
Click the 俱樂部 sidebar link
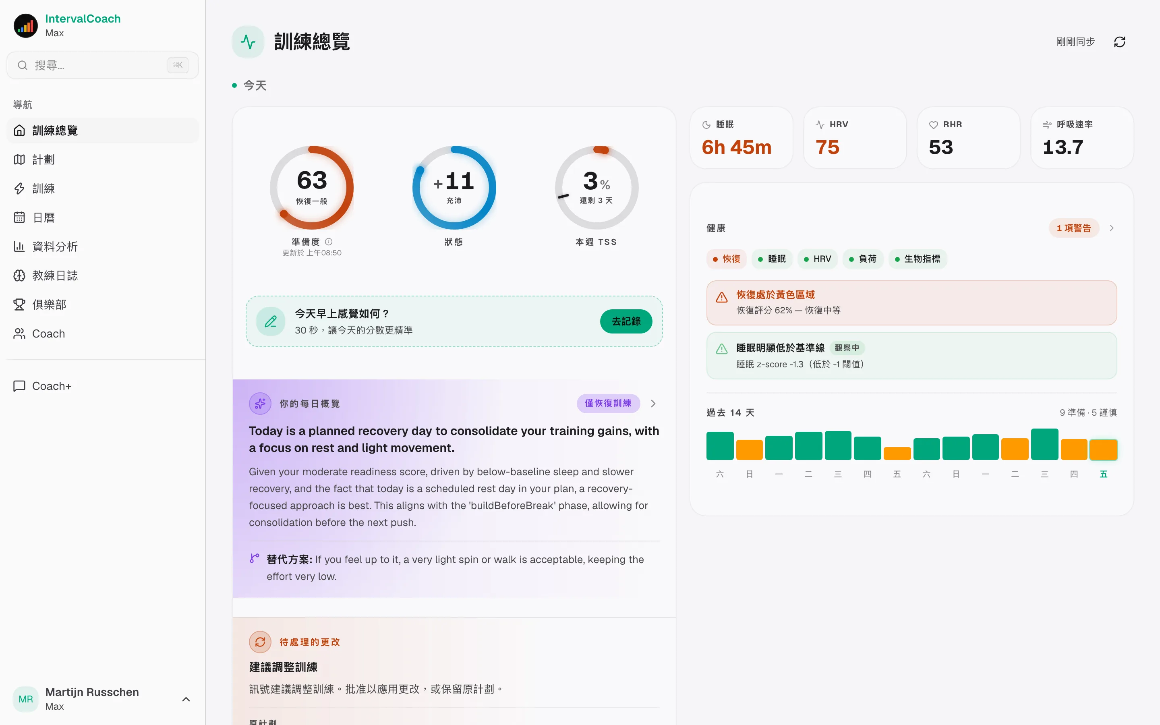tap(103, 304)
